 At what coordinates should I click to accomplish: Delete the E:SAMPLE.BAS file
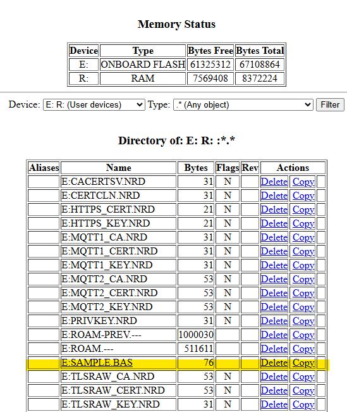click(x=274, y=363)
